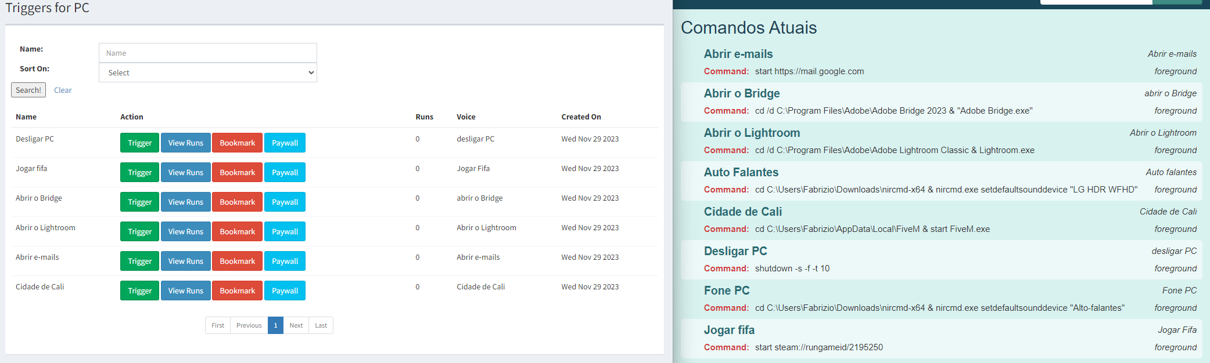The height and width of the screenshot is (363, 1210).
Task: Click the Runs column header
Action: pyautogui.click(x=424, y=117)
